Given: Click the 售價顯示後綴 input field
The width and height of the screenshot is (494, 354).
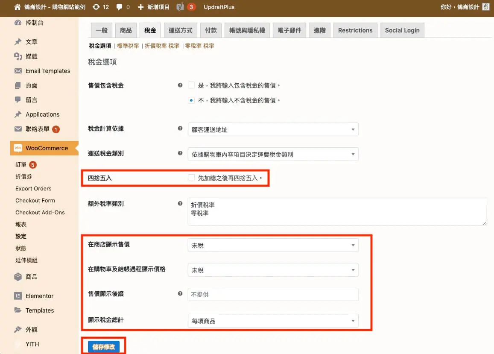Looking at the screenshot, I should (x=273, y=294).
